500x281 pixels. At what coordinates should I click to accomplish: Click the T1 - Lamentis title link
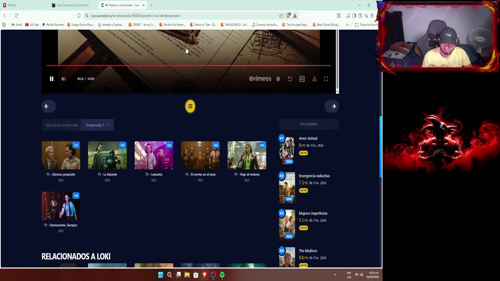pos(154,174)
